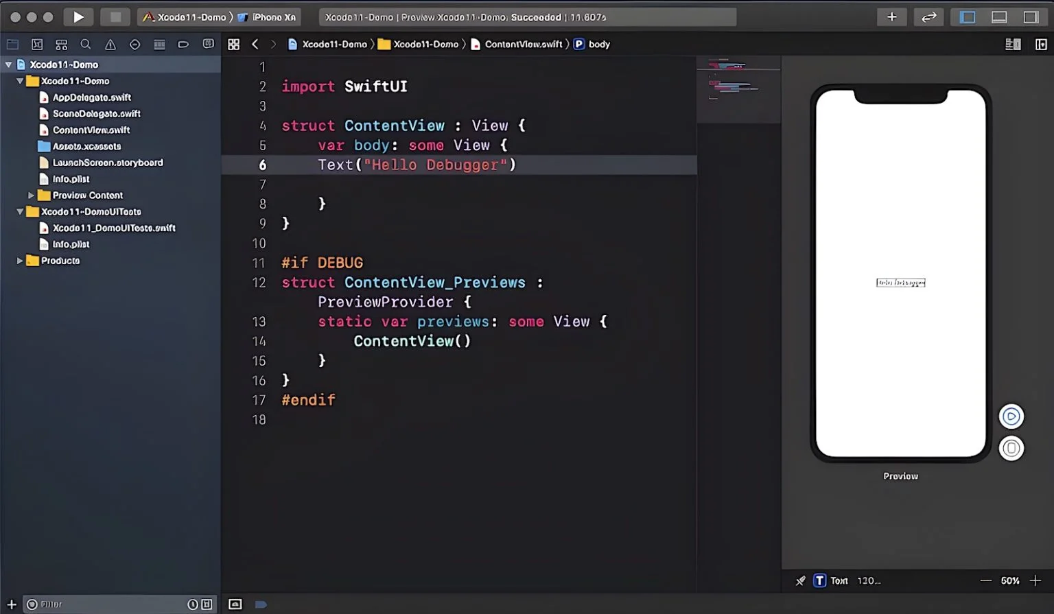The image size is (1054, 614).
Task: Start Live Preview on the canvas
Action: point(1011,416)
